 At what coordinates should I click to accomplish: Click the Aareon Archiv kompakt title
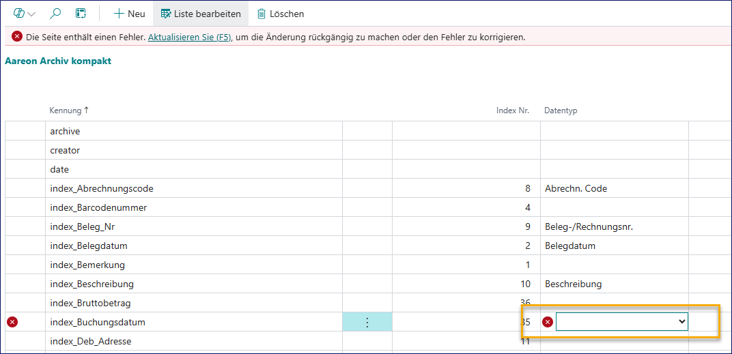[x=58, y=61]
